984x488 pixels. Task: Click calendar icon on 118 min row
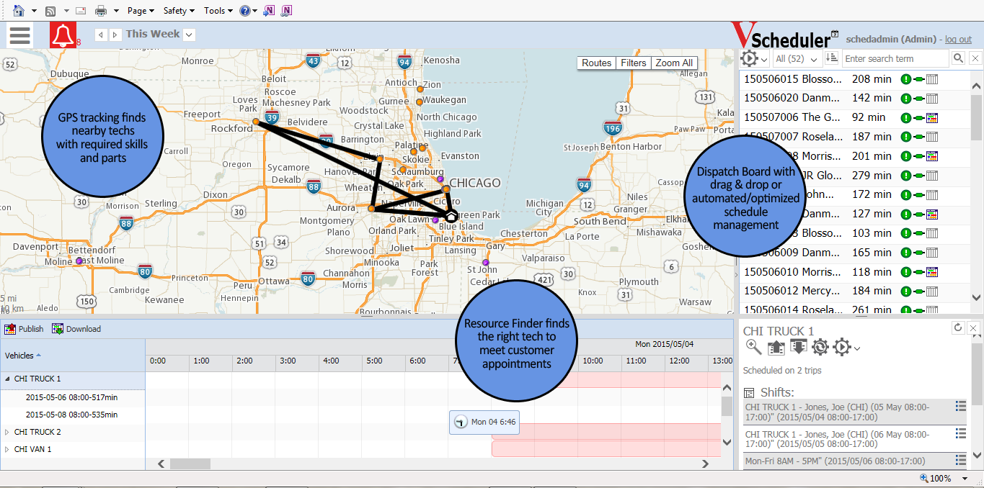(x=931, y=272)
